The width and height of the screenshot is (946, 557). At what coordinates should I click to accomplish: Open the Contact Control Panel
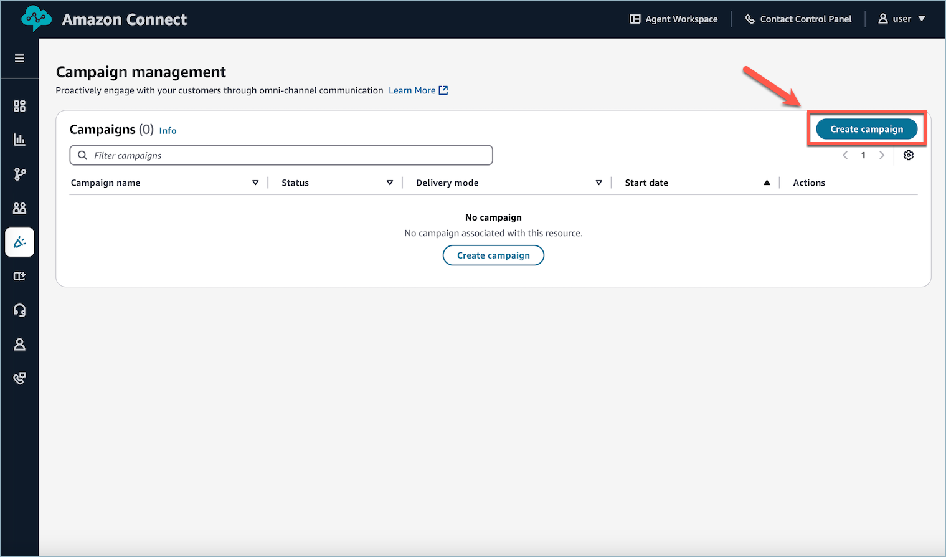pos(798,19)
